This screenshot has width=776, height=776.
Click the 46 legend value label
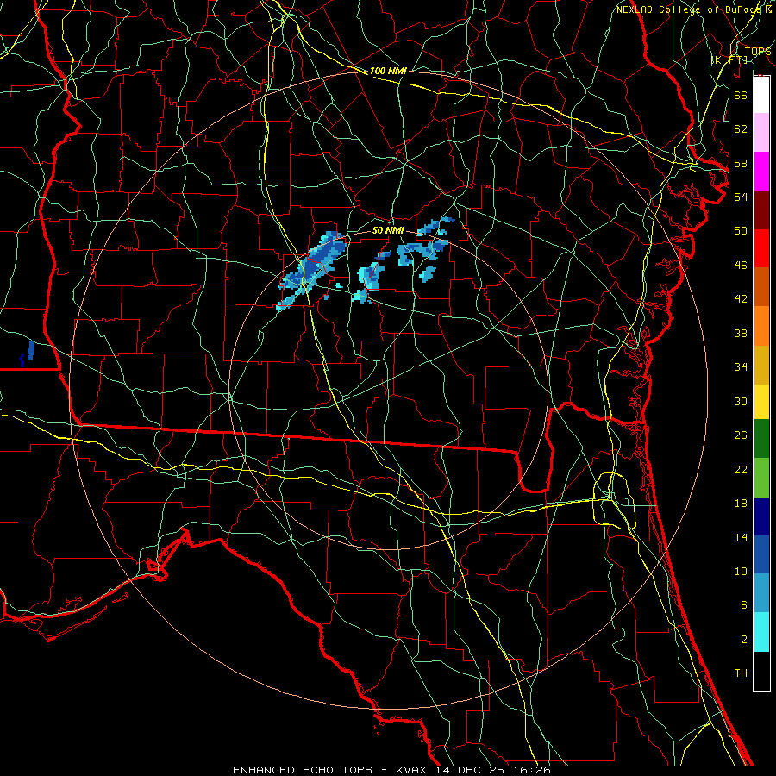(x=741, y=266)
